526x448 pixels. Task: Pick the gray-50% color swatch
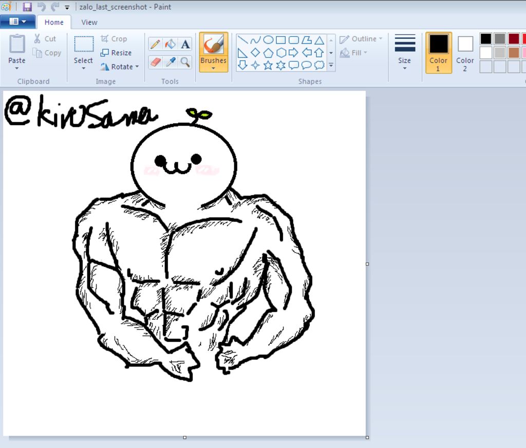click(500, 39)
